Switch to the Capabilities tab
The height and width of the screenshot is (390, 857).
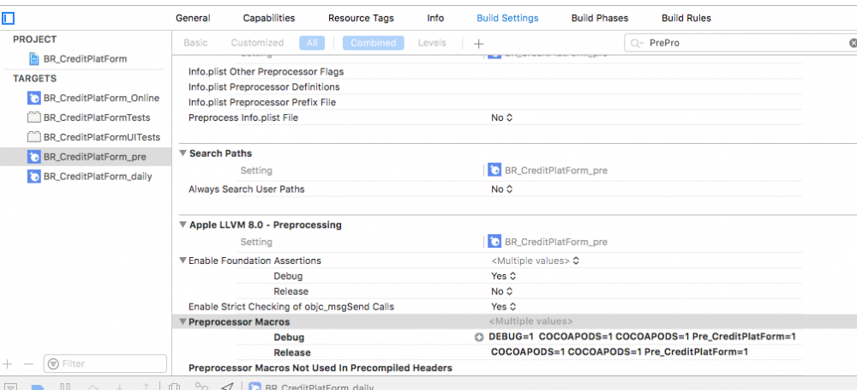click(x=268, y=18)
